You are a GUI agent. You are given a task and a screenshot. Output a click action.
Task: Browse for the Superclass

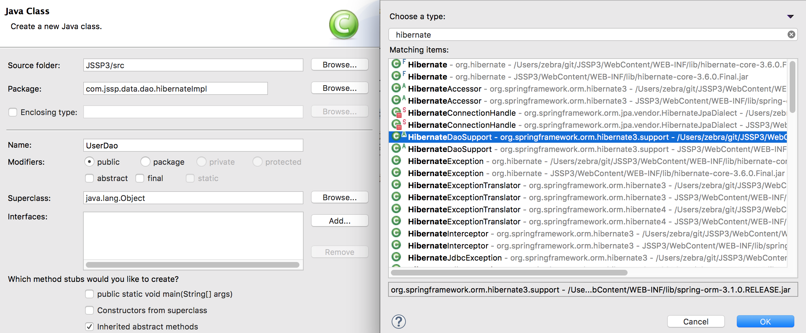[339, 197]
